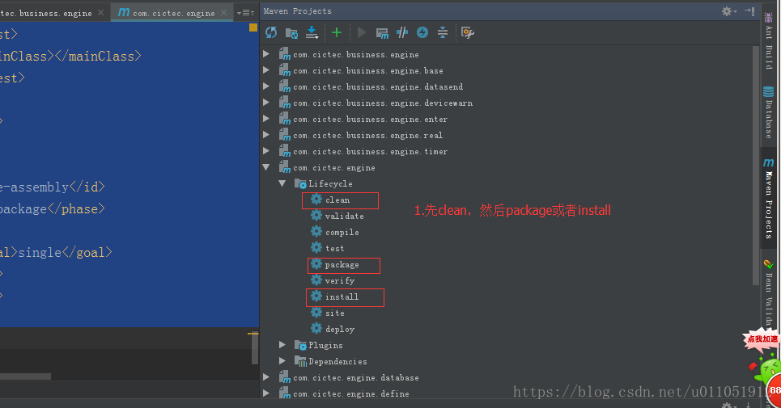Click com.cictec.business.engine.timer module icon
This screenshot has height=408, width=781.
[284, 151]
